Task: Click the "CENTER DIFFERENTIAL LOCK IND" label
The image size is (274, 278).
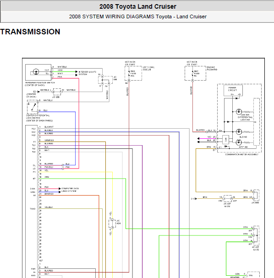Action: point(245,117)
